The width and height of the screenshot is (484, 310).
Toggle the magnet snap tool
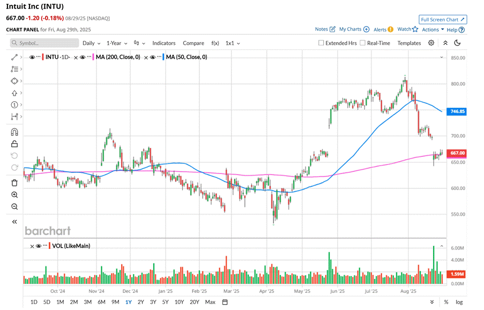click(14, 132)
